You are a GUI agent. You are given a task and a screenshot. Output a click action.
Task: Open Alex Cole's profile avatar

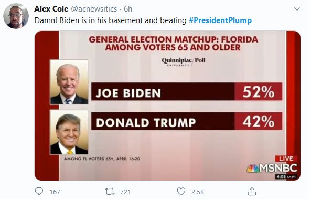[x=16, y=16]
